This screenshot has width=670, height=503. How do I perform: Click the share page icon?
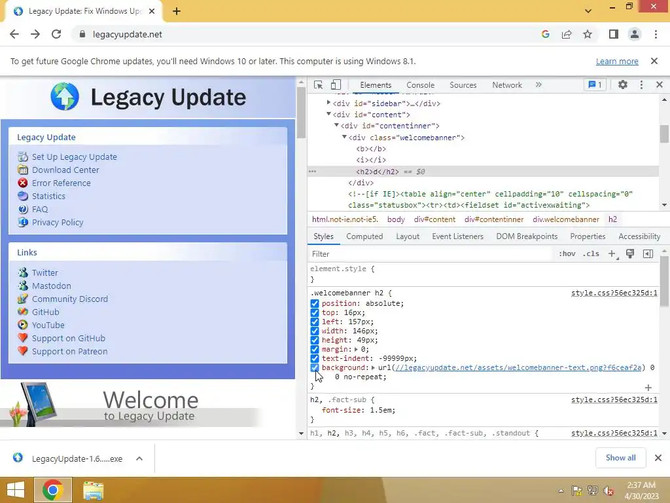coord(567,34)
